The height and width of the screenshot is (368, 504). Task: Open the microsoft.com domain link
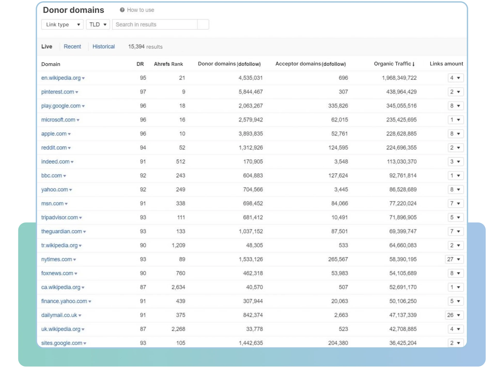[x=58, y=120]
